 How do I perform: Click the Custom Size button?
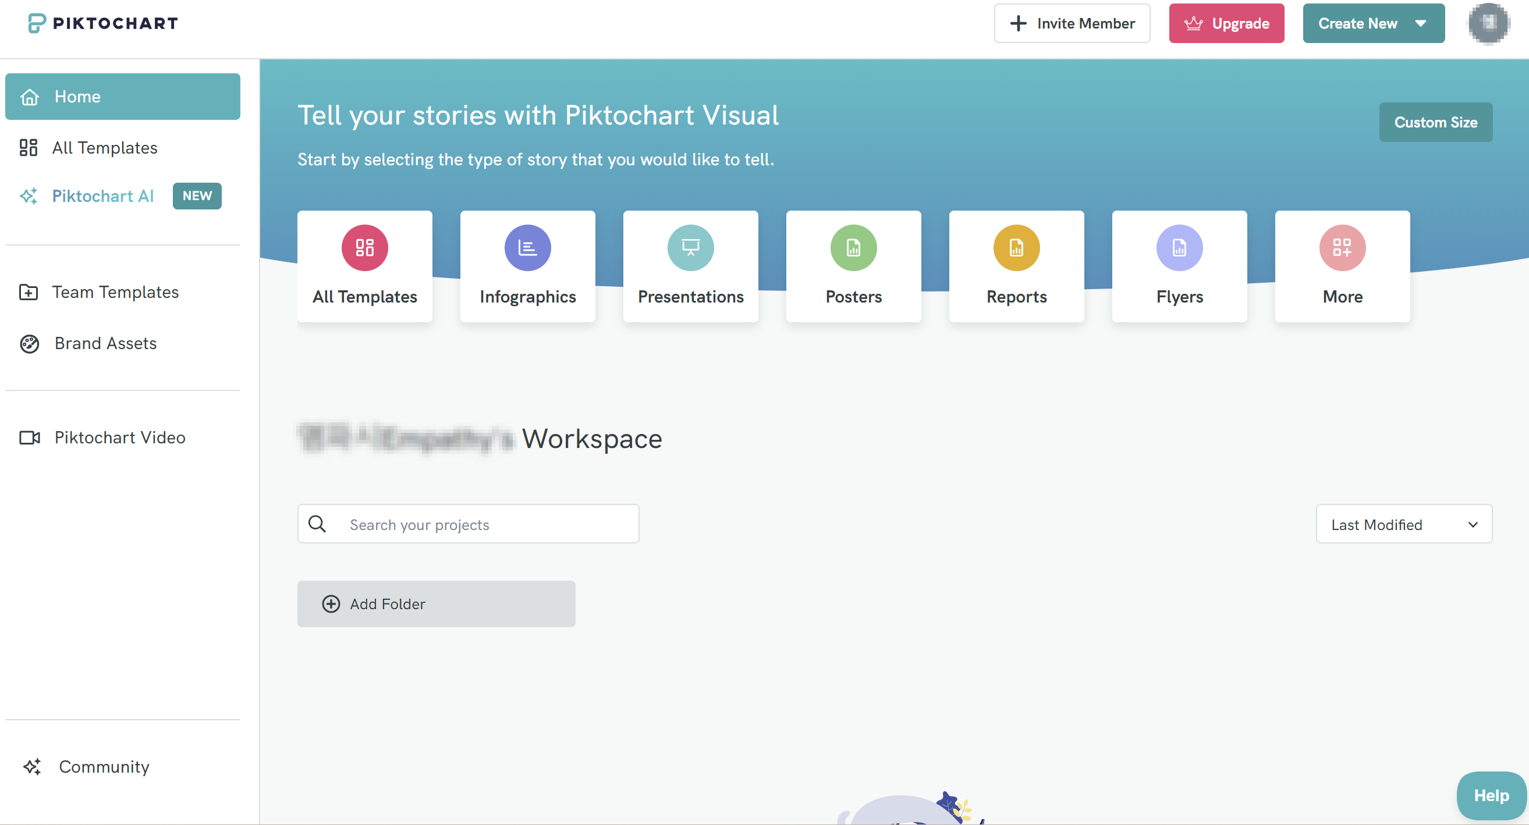1435,122
